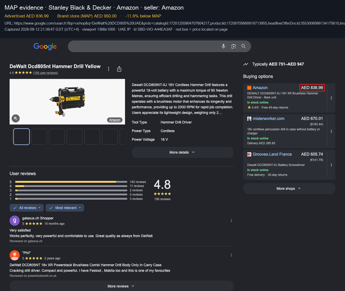Expand More shops list
This screenshot has width=345, height=291.
coord(289,189)
